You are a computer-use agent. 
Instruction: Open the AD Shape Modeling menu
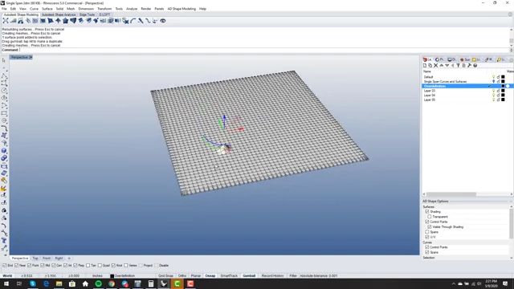coord(182,9)
